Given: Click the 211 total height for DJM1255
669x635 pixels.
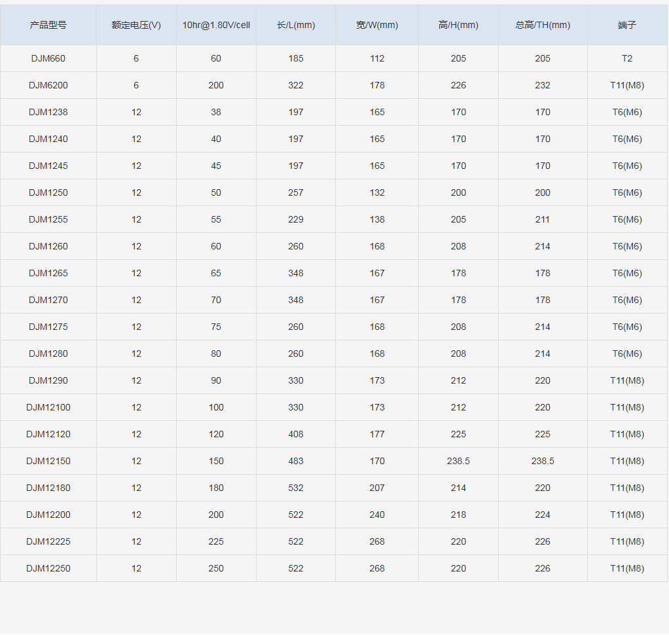Looking at the screenshot, I should coord(543,220).
